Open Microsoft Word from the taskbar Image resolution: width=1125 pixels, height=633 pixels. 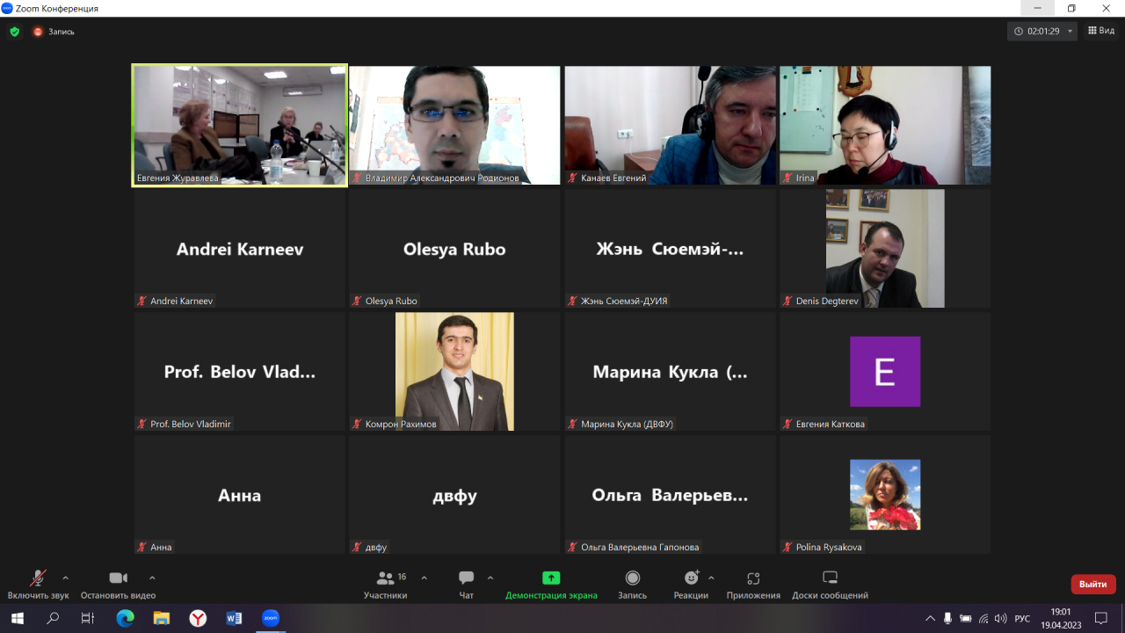234,618
